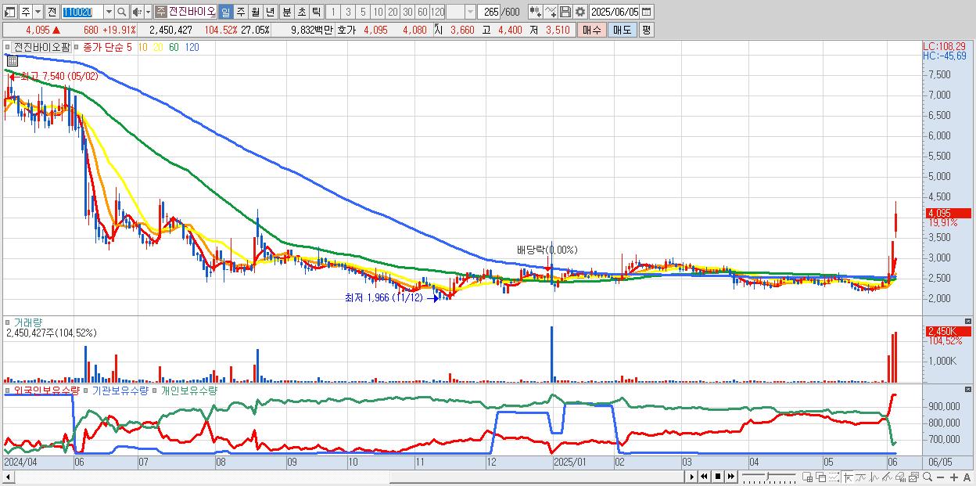The height and width of the screenshot is (486, 976).
Task: Choose the 1 interval button
Action: tap(332, 12)
